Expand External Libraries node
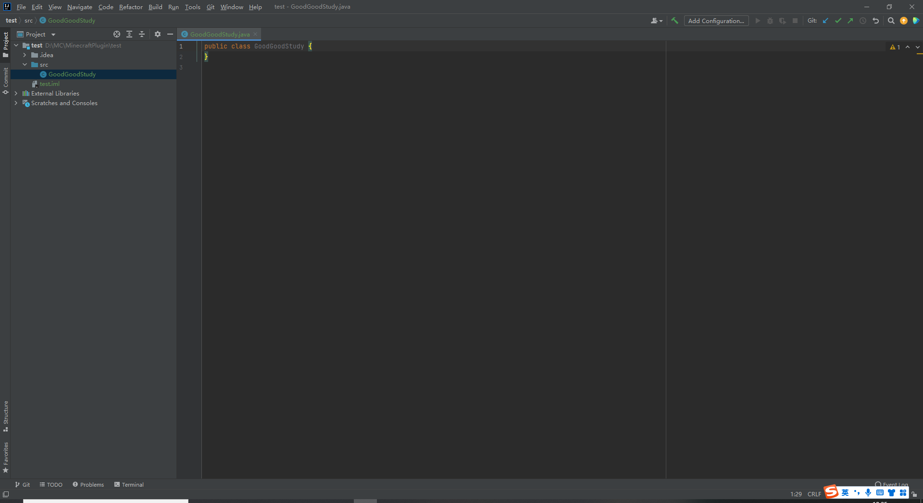This screenshot has width=923, height=503. [x=16, y=93]
